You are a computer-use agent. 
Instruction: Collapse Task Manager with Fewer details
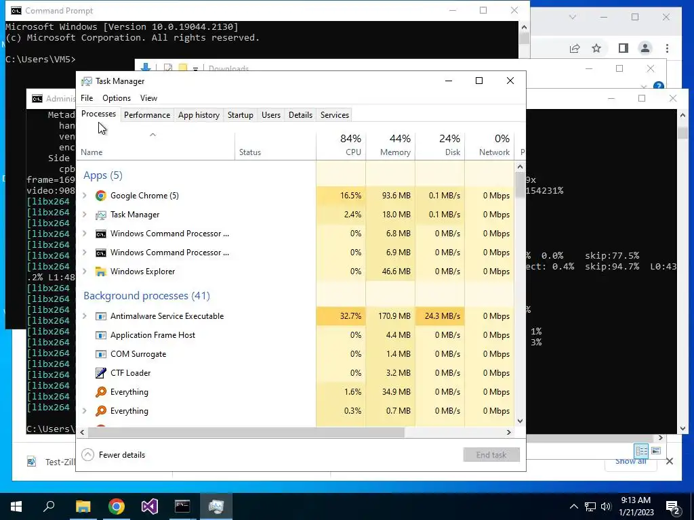113,455
